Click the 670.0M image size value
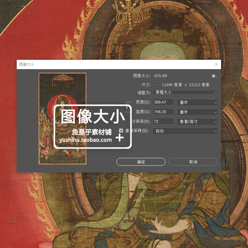 (161, 76)
